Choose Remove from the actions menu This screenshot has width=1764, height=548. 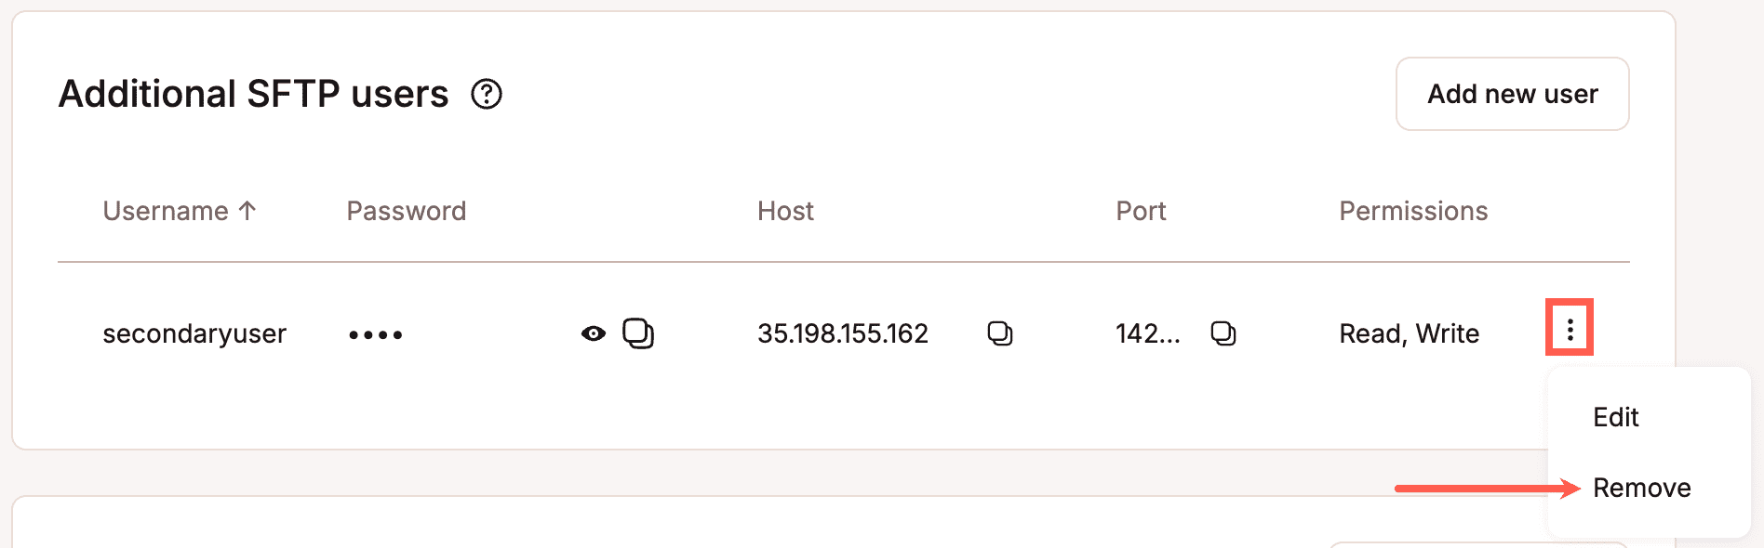[x=1641, y=488]
